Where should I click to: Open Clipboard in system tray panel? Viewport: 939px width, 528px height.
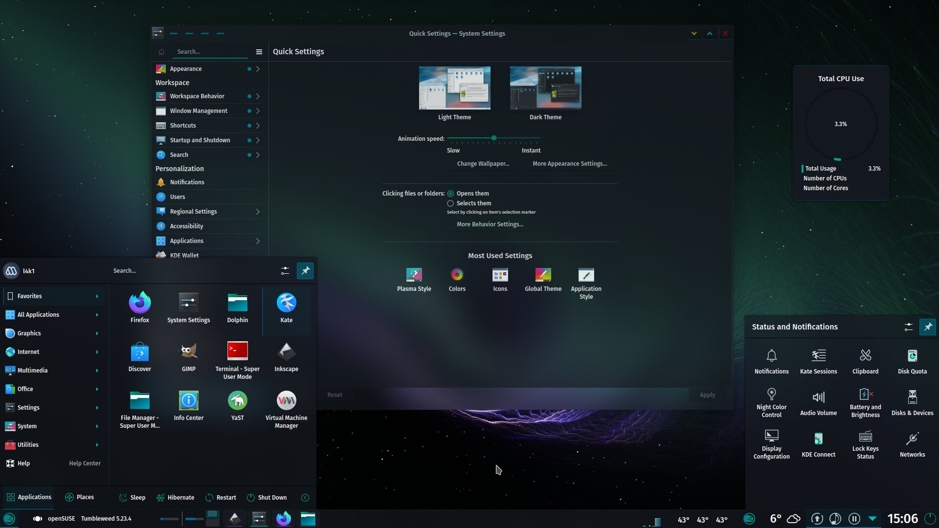coord(866,362)
